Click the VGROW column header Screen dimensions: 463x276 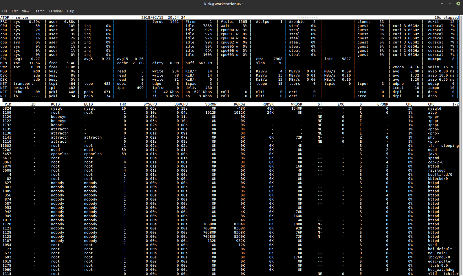pos(211,104)
